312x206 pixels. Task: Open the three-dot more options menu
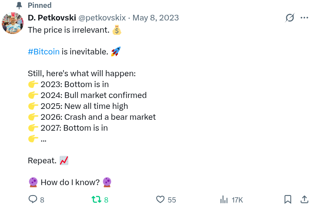[x=304, y=18]
